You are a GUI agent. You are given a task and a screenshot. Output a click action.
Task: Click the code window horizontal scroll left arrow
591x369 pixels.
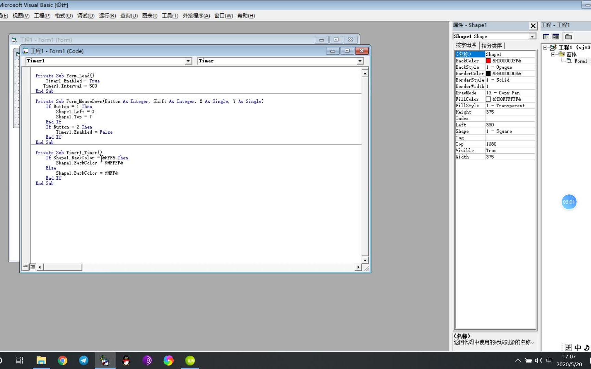pyautogui.click(x=40, y=267)
